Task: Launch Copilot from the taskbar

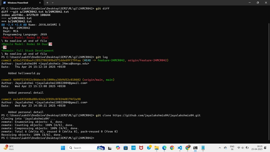Action: (x=118, y=148)
